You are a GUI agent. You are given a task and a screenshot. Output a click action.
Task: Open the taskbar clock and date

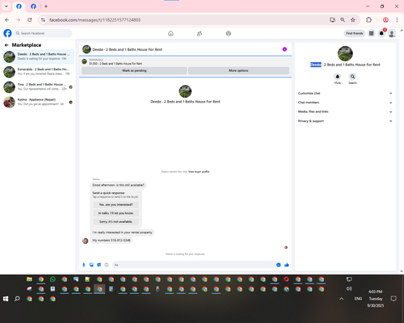point(376,299)
